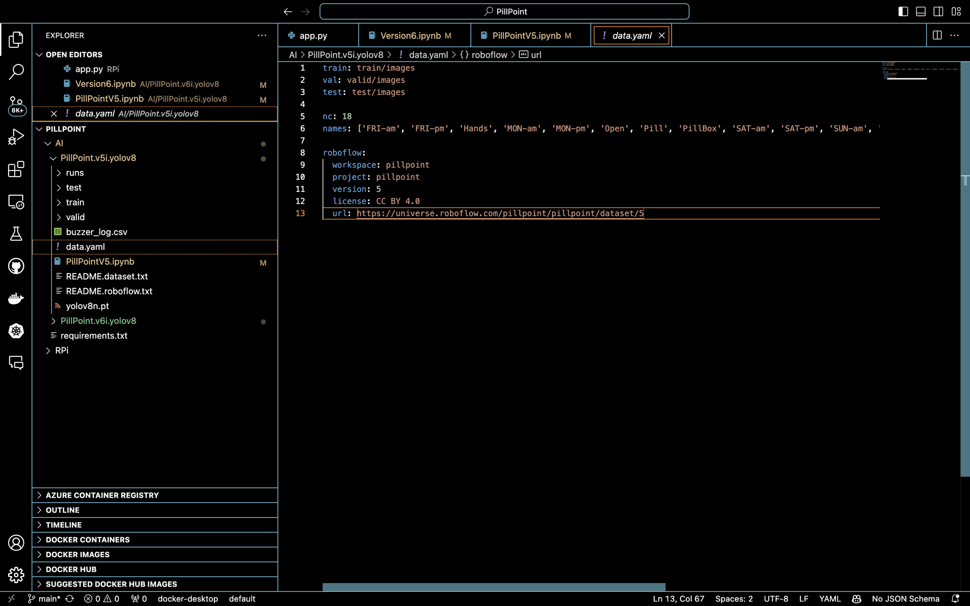Toggle the primary side bar
970x606 pixels.
[903, 12]
